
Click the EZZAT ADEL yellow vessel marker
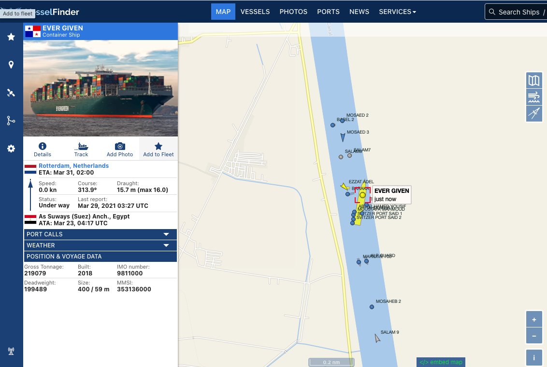(x=345, y=187)
